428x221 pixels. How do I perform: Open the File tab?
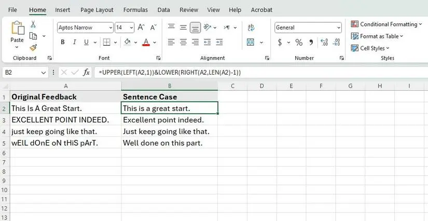[x=12, y=10]
